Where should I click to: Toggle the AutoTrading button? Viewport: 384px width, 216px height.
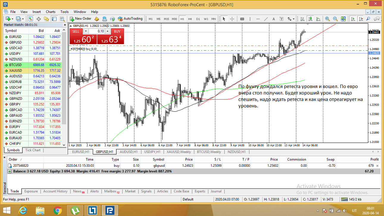(x=130, y=19)
